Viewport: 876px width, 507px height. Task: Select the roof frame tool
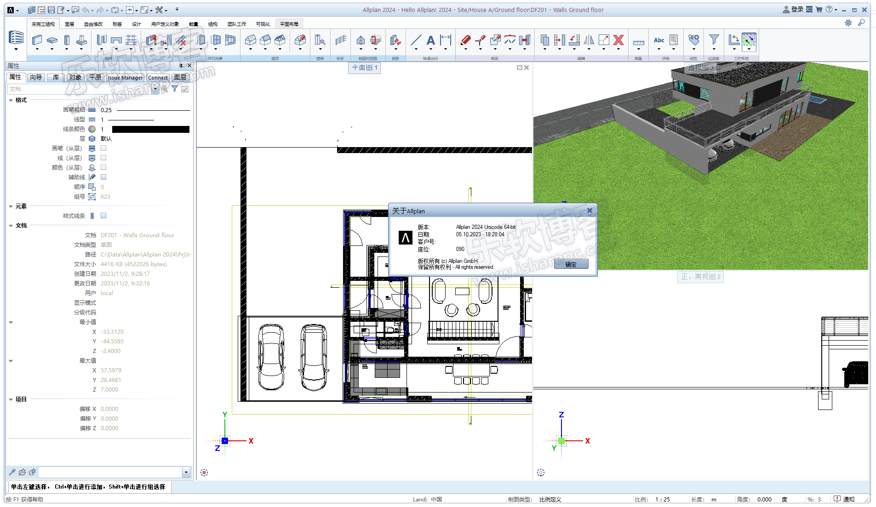251,40
